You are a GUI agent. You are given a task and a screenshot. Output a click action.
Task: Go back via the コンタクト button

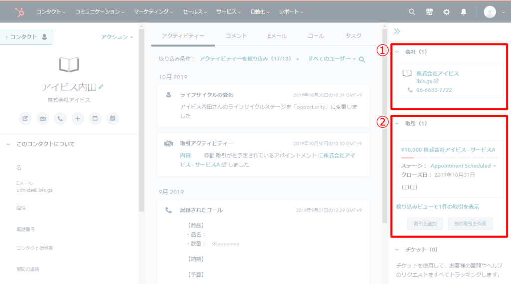pyautogui.click(x=26, y=37)
